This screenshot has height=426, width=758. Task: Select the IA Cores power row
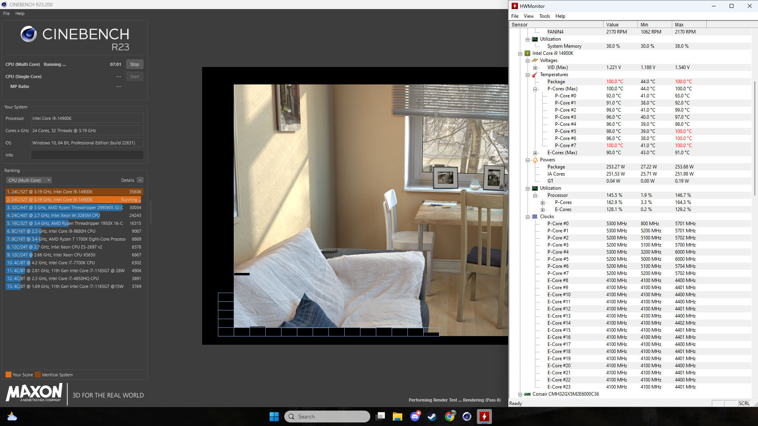(x=630, y=174)
